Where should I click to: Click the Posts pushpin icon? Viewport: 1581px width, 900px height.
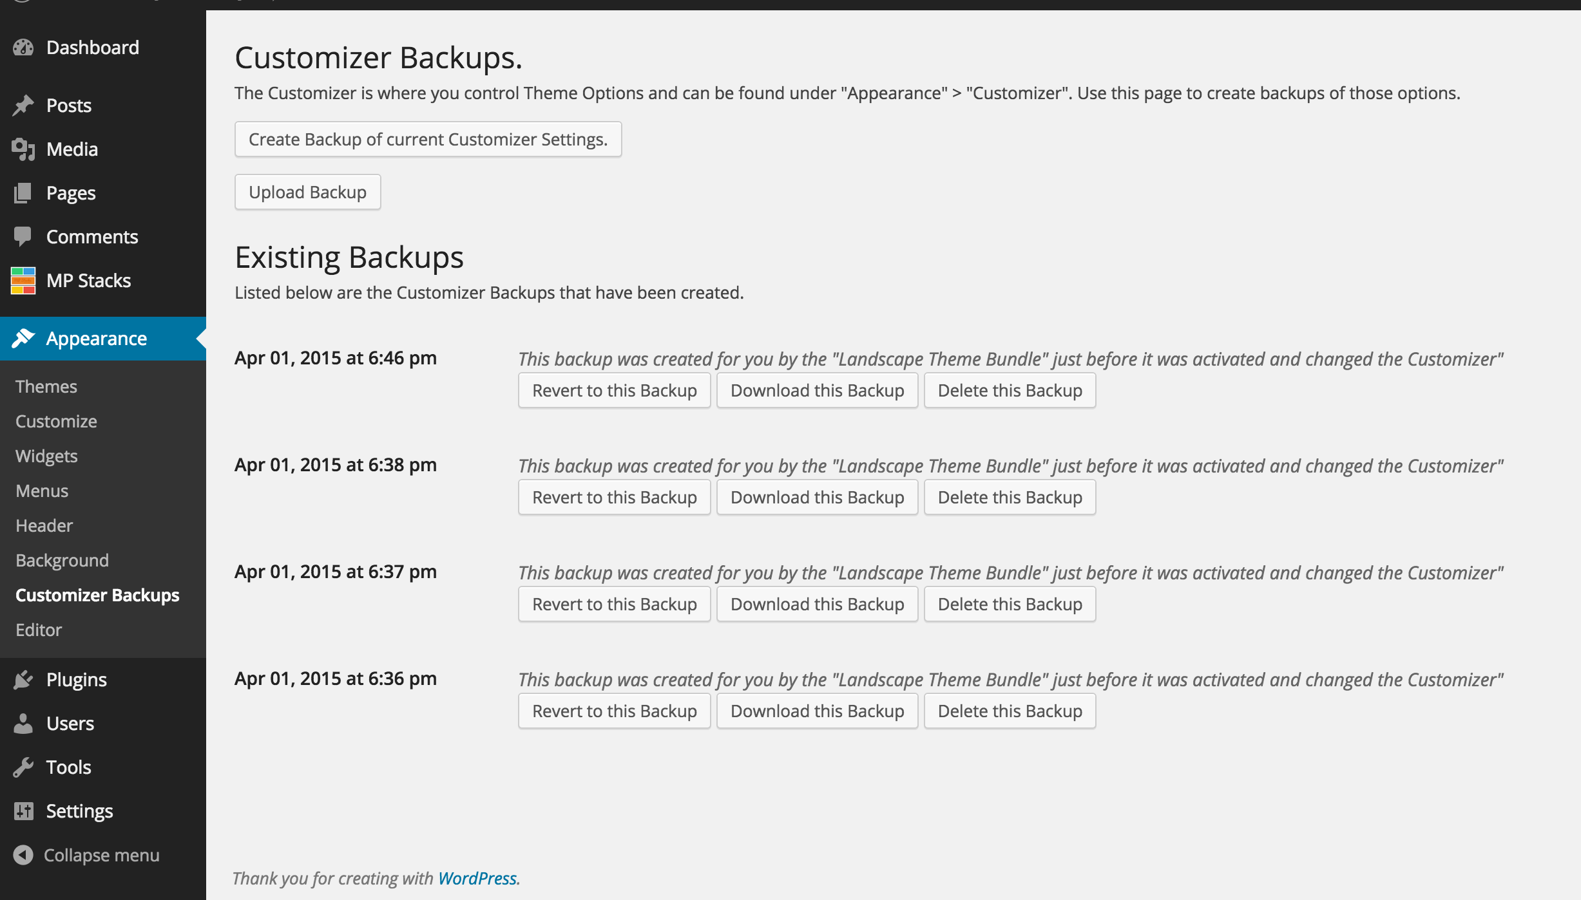pyautogui.click(x=23, y=106)
